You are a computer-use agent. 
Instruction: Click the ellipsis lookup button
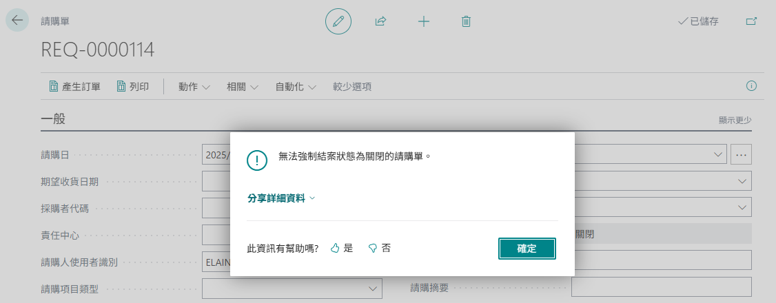click(x=741, y=155)
